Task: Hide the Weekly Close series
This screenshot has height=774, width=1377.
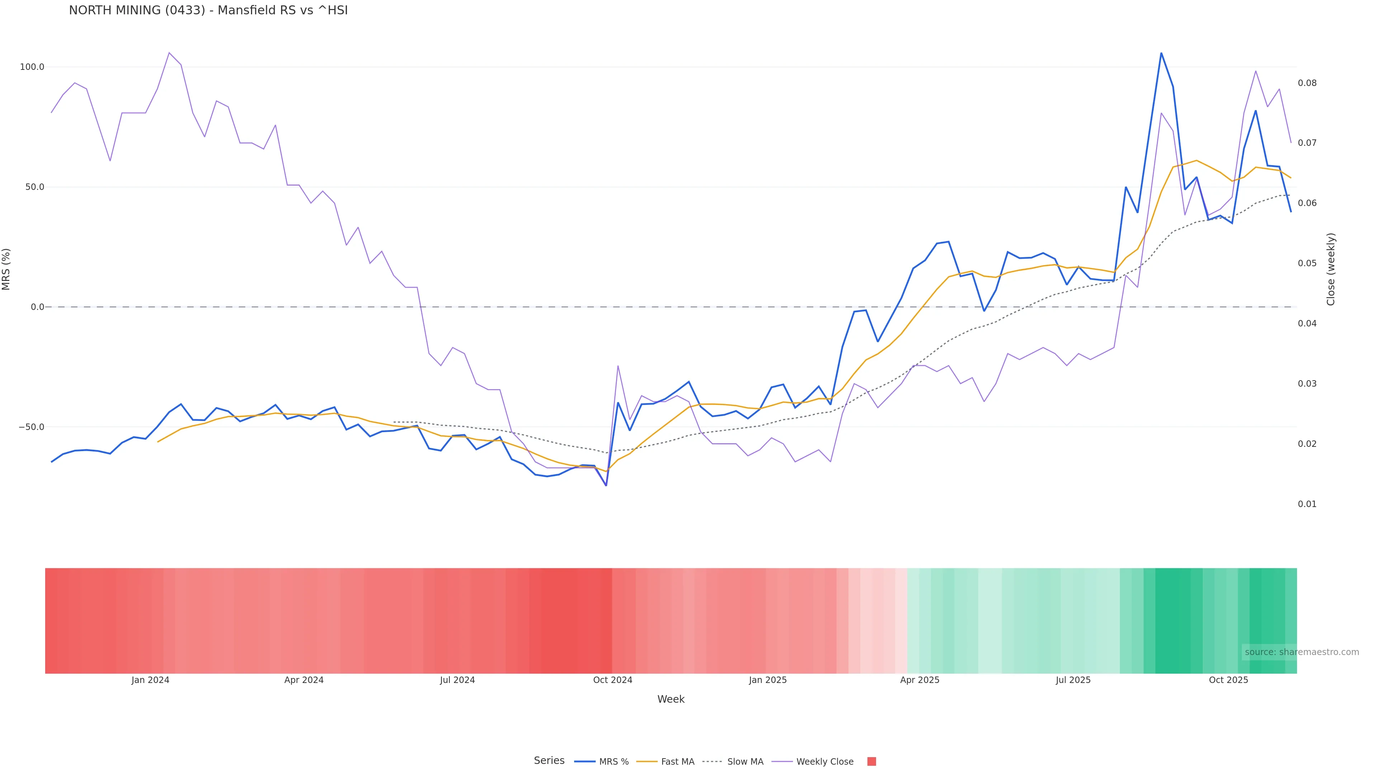Action: pyautogui.click(x=824, y=762)
